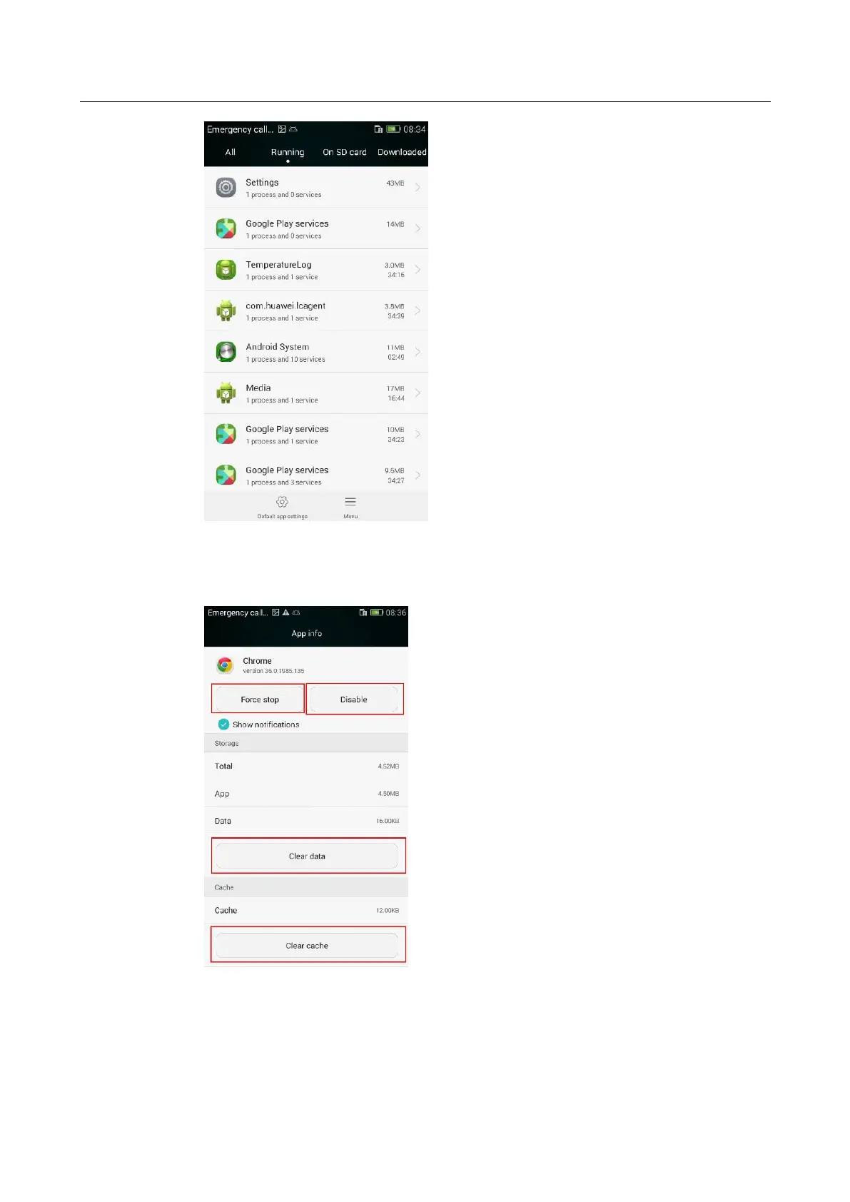Expand the TemperatureLog row chevron arrow
This screenshot has height=1202, width=850.
pos(418,270)
